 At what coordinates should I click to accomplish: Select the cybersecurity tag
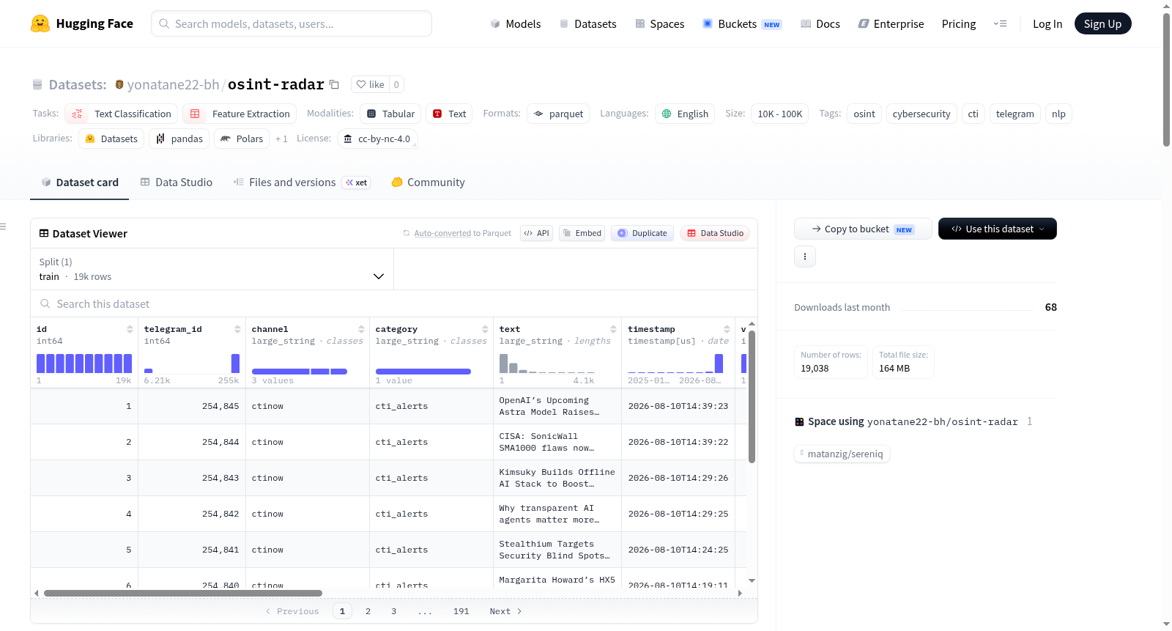coord(921,114)
